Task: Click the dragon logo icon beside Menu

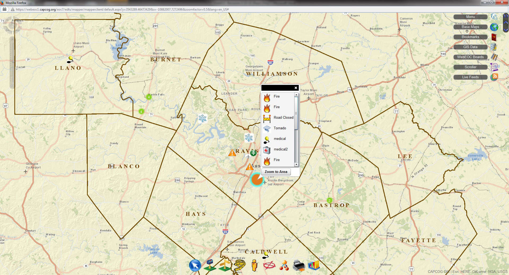Action: pos(494,17)
